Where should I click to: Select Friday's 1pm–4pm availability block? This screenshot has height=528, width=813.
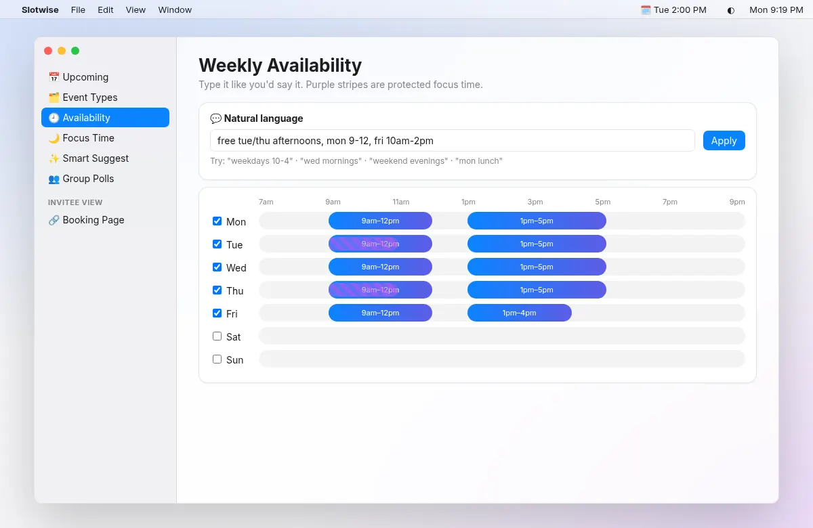click(520, 313)
